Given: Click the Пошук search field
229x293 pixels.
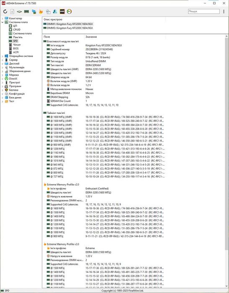Looking at the screenshot, I should coord(204,11).
